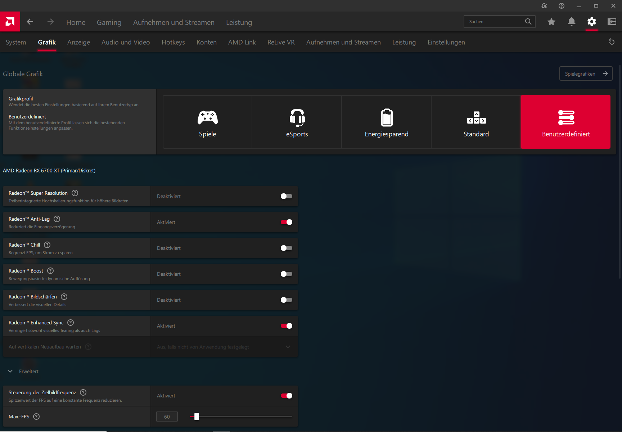Click the reset settings icon

(612, 42)
